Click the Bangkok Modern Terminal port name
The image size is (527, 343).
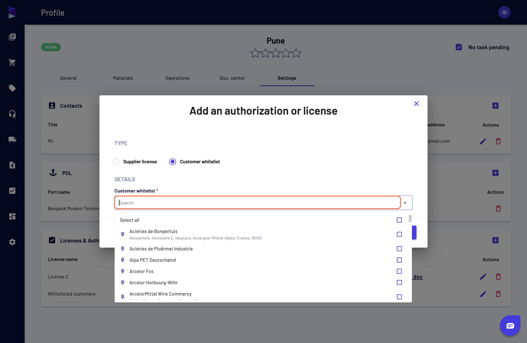(x=74, y=209)
